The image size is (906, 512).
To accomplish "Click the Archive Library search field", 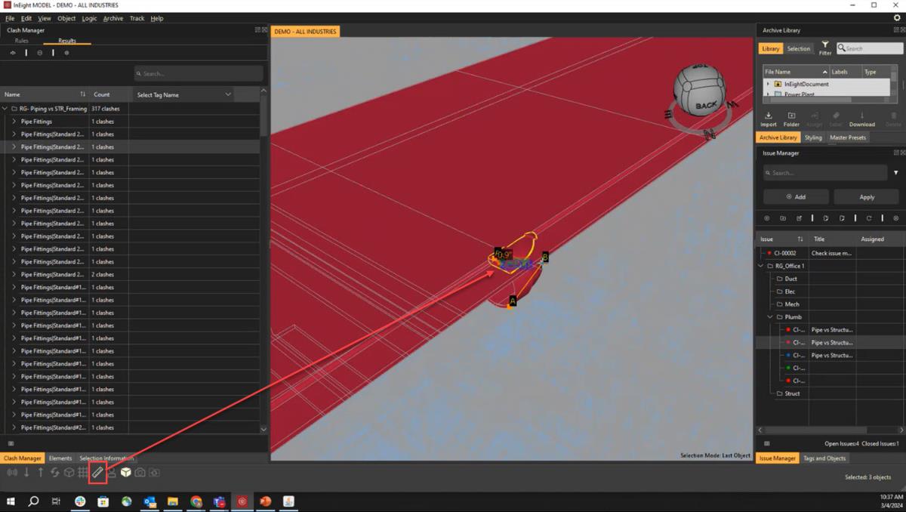I will pos(869,48).
